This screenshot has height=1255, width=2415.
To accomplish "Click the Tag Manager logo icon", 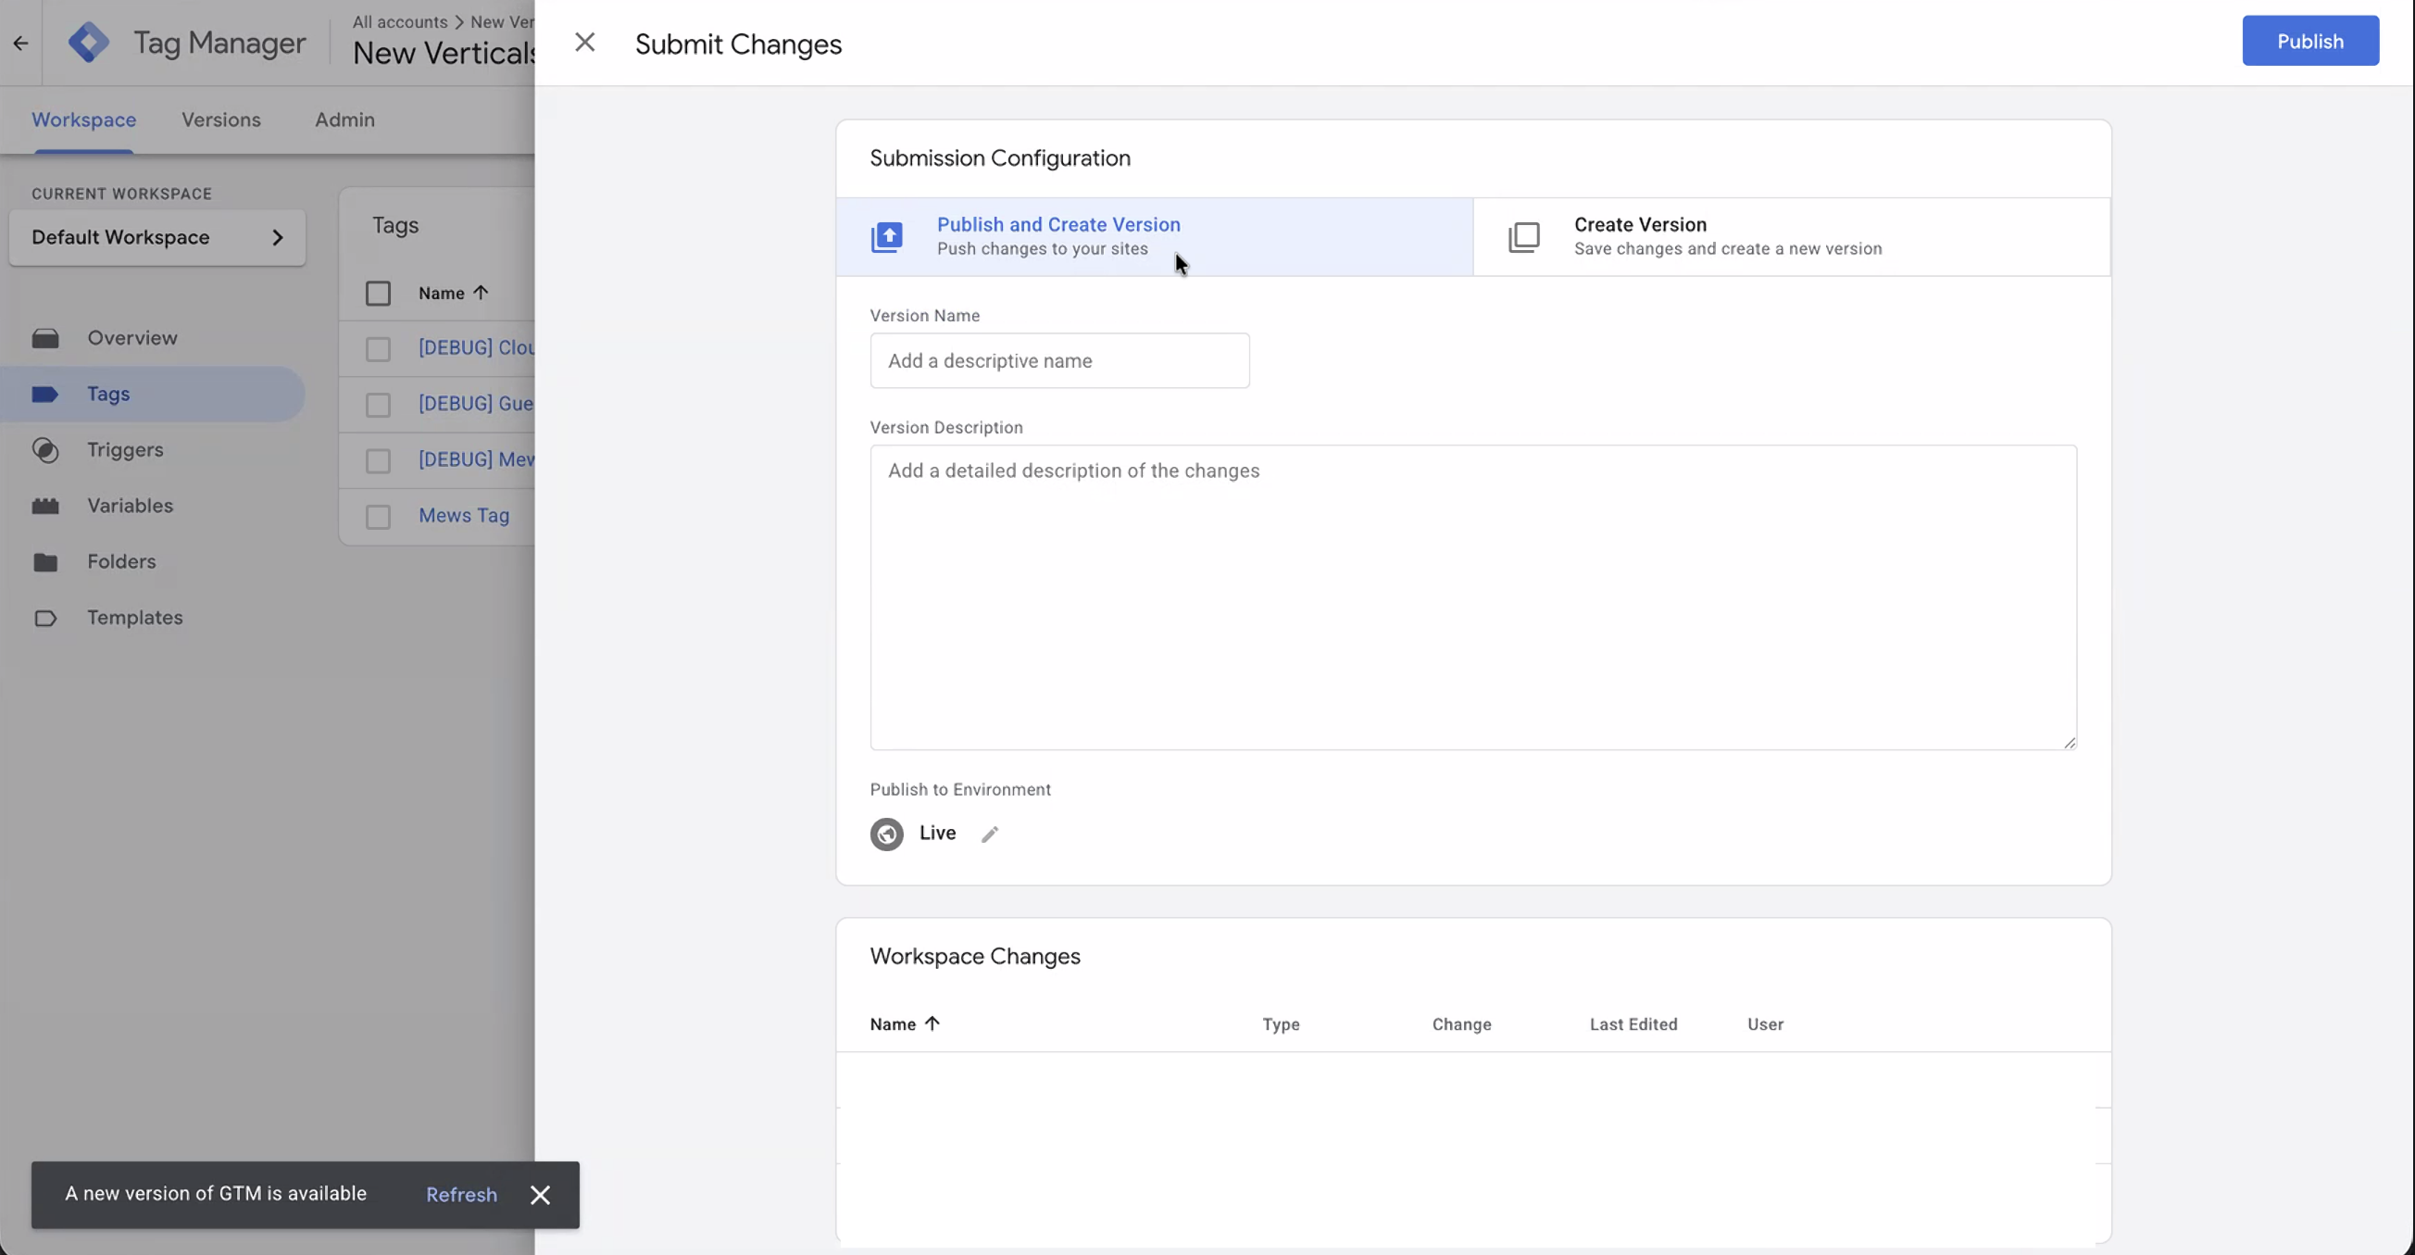I will pyautogui.click(x=89, y=43).
